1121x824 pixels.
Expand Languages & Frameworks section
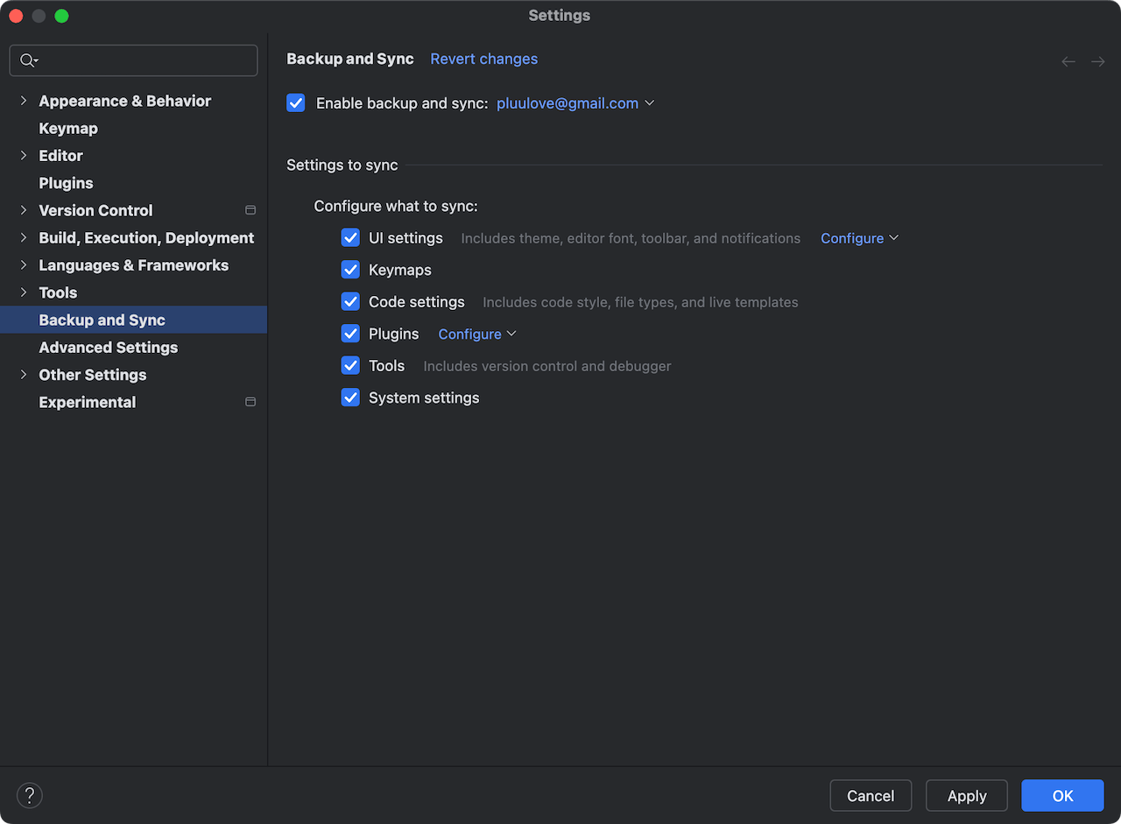pos(23,264)
